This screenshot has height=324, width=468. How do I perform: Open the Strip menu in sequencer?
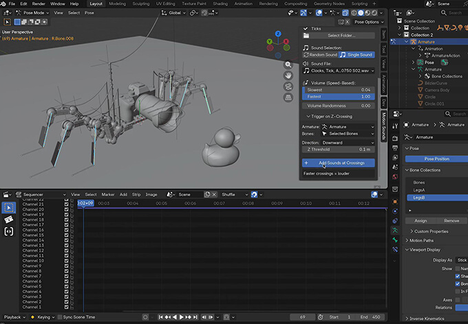[x=136, y=194]
